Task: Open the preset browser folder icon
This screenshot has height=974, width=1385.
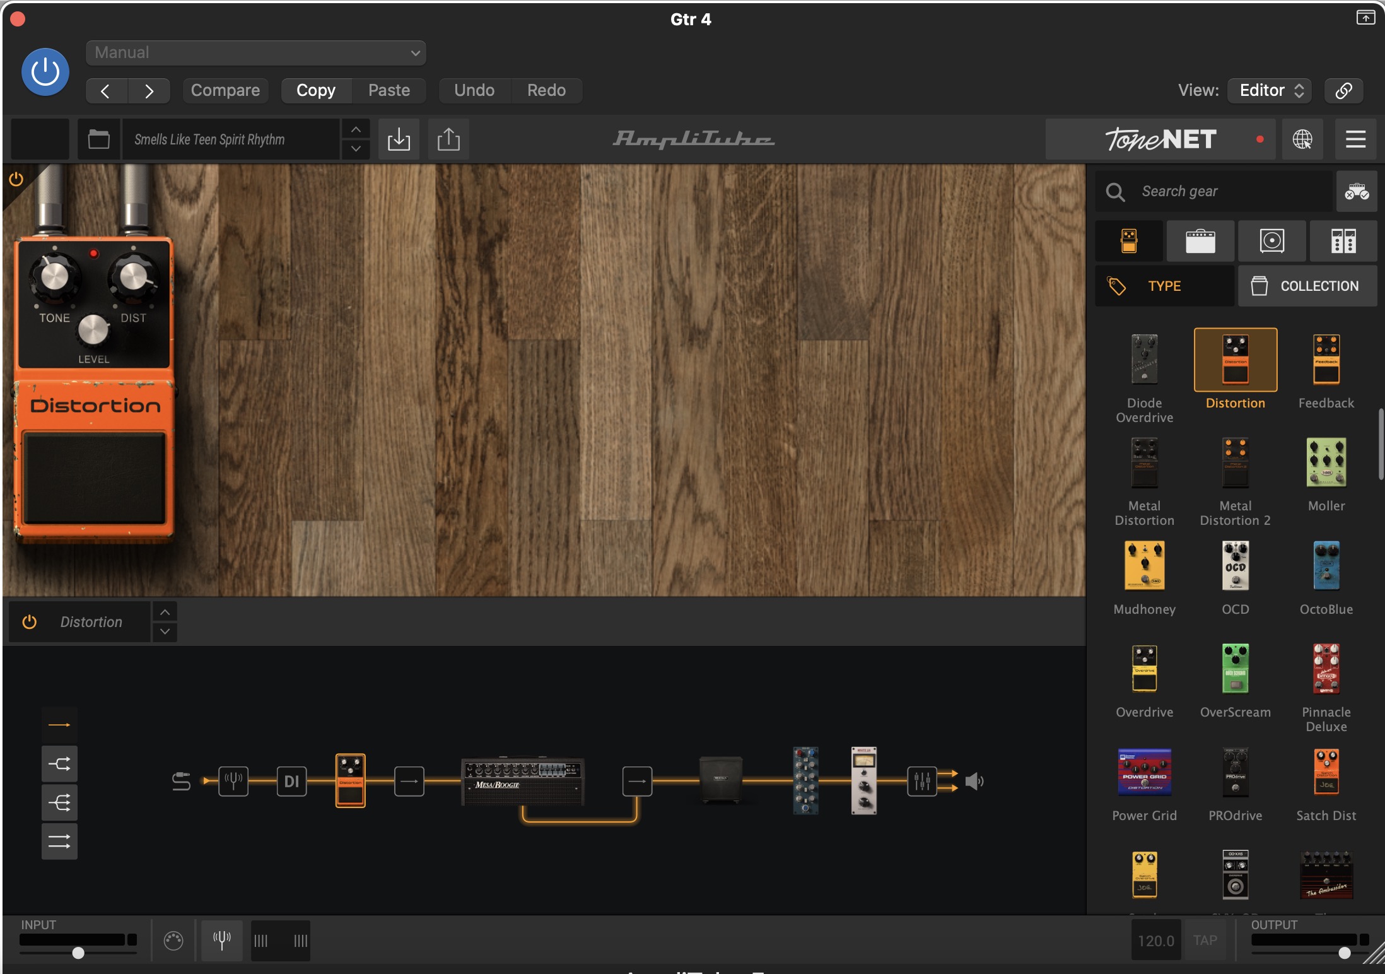Action: [99, 139]
